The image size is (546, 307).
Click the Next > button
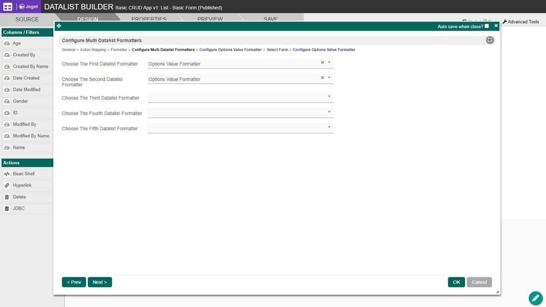pyautogui.click(x=100, y=282)
